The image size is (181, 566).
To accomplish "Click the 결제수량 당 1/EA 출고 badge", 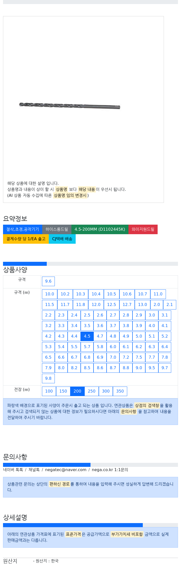I will [26, 239].
